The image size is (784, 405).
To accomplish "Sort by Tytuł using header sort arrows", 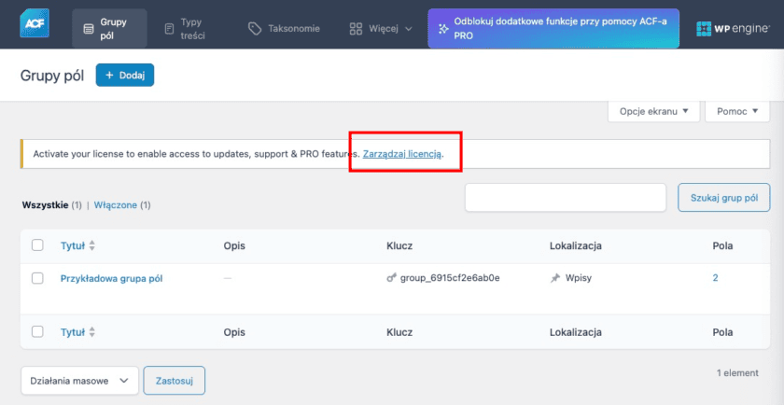I will coord(92,245).
